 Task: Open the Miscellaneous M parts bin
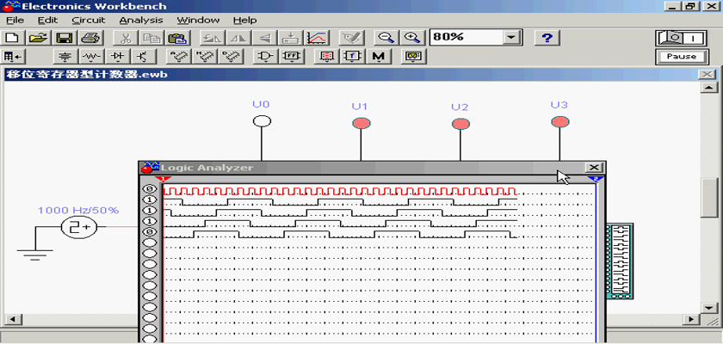click(x=379, y=57)
